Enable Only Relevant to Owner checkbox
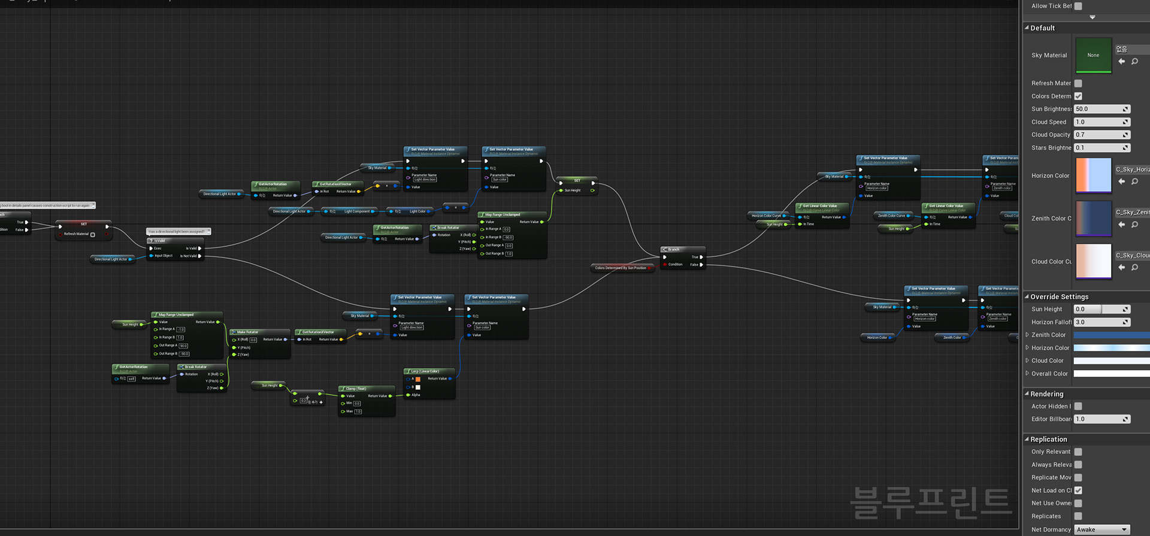Viewport: 1150px width, 536px height. (1078, 452)
